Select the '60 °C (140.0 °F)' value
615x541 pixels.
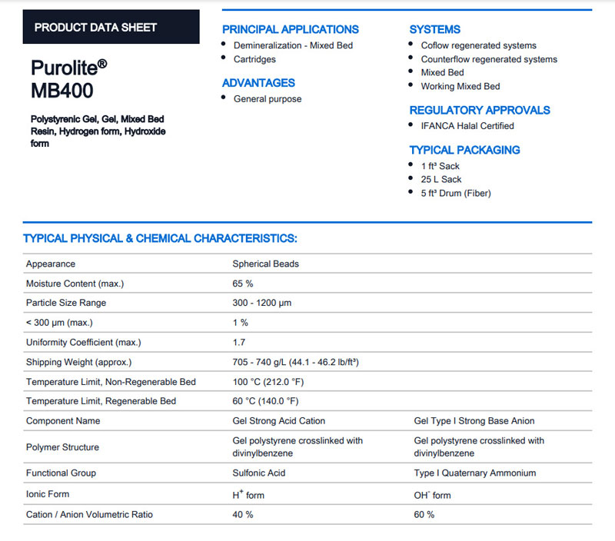coord(265,401)
